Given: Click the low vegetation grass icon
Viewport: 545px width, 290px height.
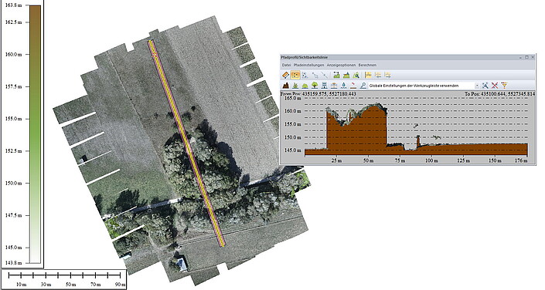Looking at the screenshot, I should [295, 86].
